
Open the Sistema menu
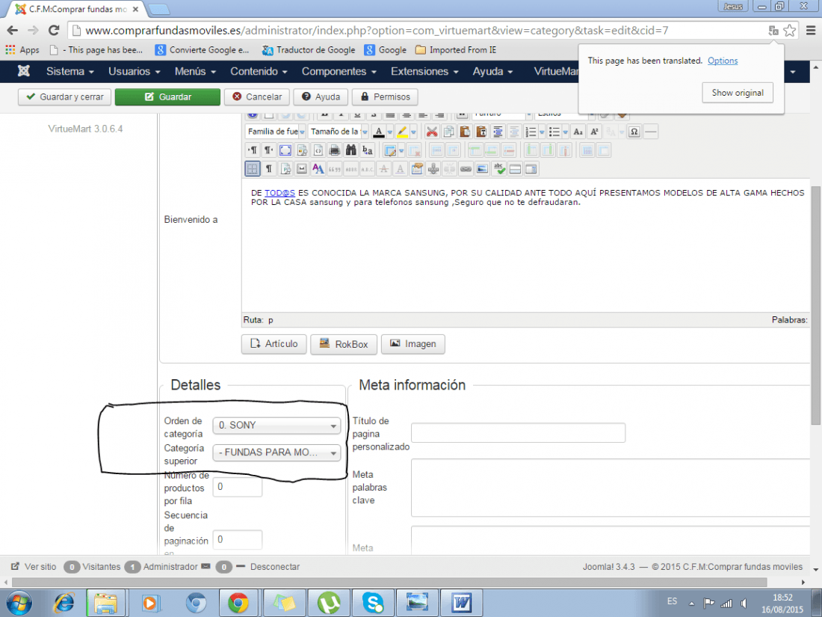tap(69, 71)
